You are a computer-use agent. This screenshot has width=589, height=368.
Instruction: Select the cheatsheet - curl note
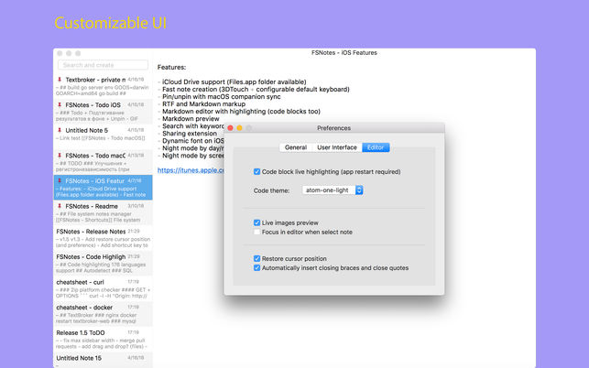click(103, 288)
